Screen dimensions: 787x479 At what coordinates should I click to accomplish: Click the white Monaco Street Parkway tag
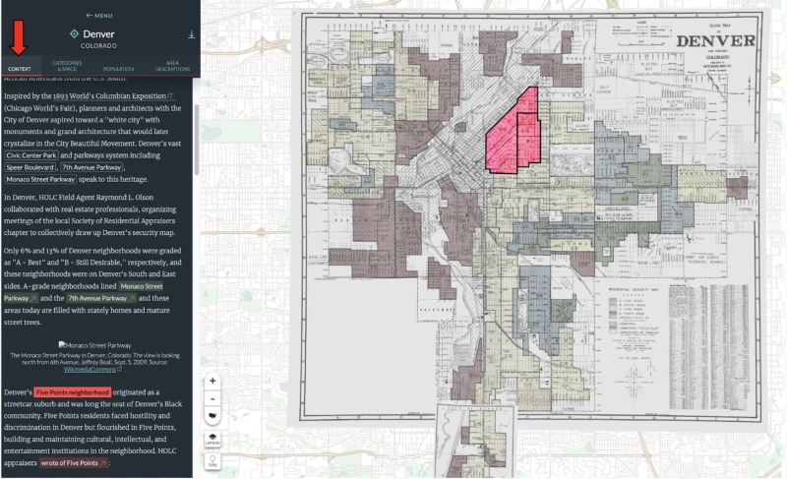pyautogui.click(x=40, y=179)
